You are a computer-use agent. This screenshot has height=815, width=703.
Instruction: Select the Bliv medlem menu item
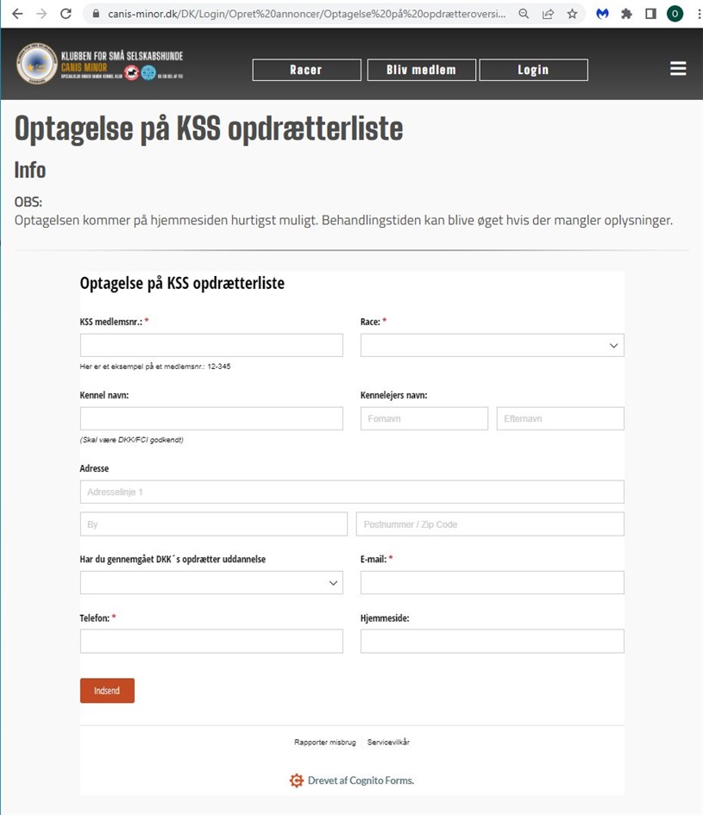[422, 70]
